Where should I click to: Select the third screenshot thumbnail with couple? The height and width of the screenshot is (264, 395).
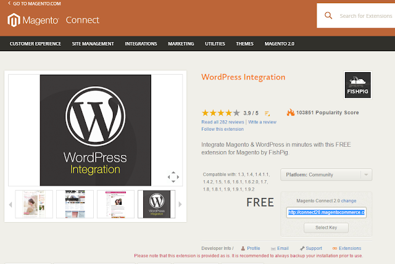tap(115, 204)
